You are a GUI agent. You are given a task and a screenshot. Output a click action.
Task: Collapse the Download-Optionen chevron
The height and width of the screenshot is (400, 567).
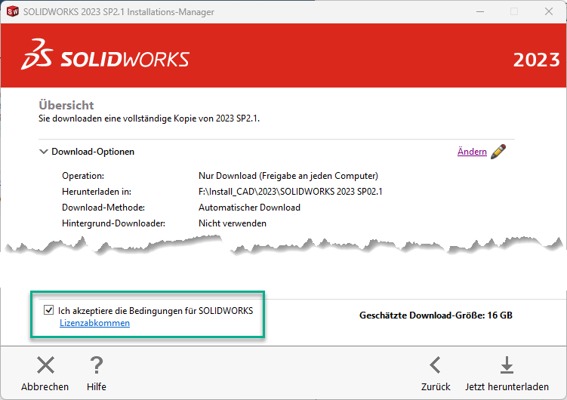point(43,152)
